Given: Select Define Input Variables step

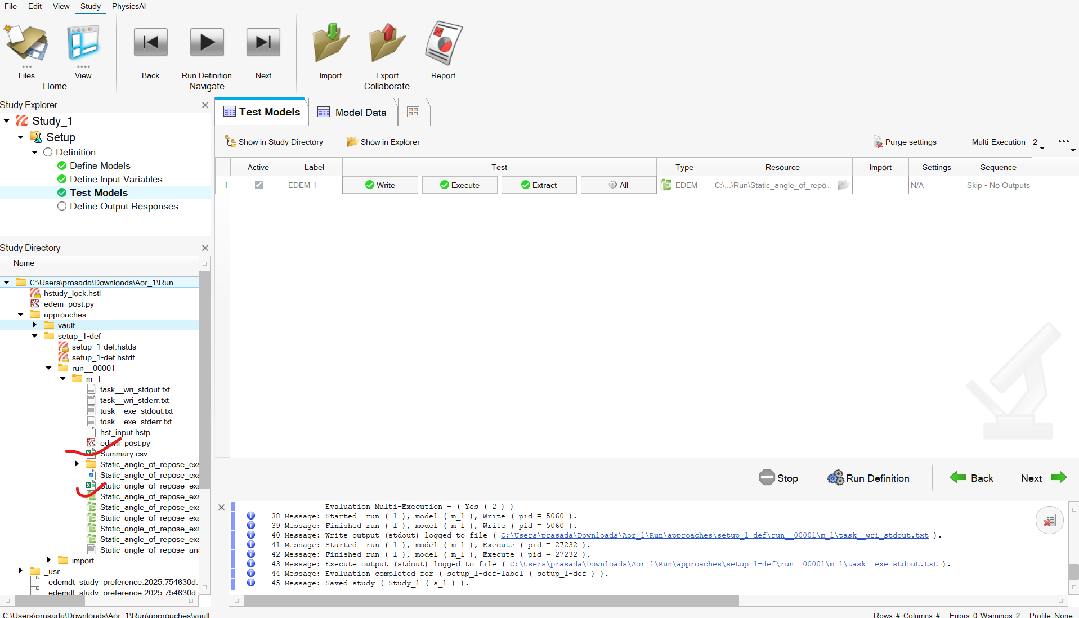Looking at the screenshot, I should [x=116, y=179].
